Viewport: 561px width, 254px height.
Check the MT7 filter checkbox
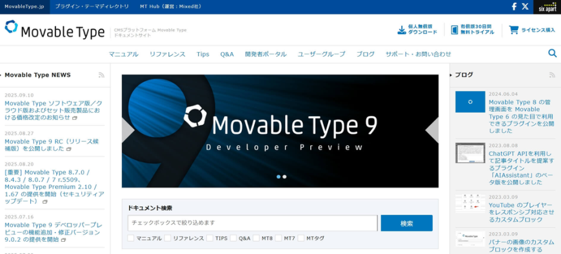(x=279, y=238)
